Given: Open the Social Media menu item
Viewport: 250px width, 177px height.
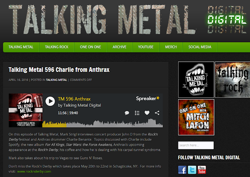Looking at the screenshot, I should 200,47.
